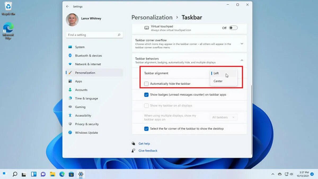
Task: Click the network tray icon
Action: click(286, 174)
